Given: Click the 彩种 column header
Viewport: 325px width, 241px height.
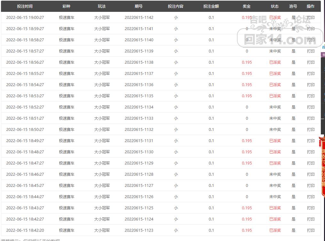Looking at the screenshot, I should coord(66,6).
